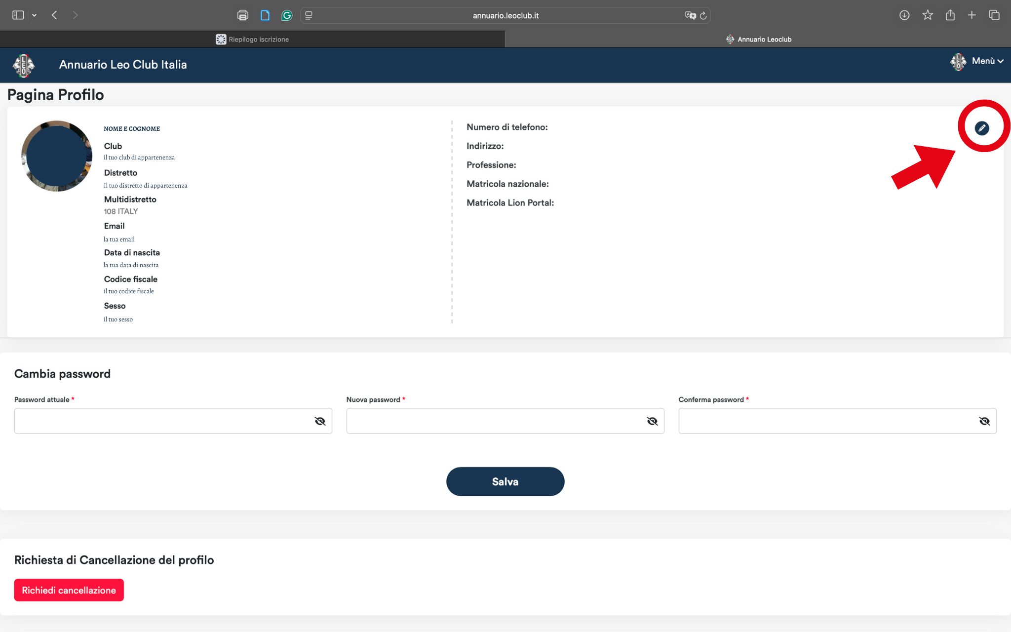This screenshot has height=632, width=1011.
Task: Show tab overview with the overlapping squares icon
Action: pos(994,15)
